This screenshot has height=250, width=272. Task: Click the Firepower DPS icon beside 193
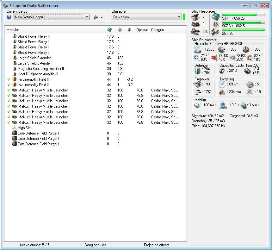(x=197, y=84)
